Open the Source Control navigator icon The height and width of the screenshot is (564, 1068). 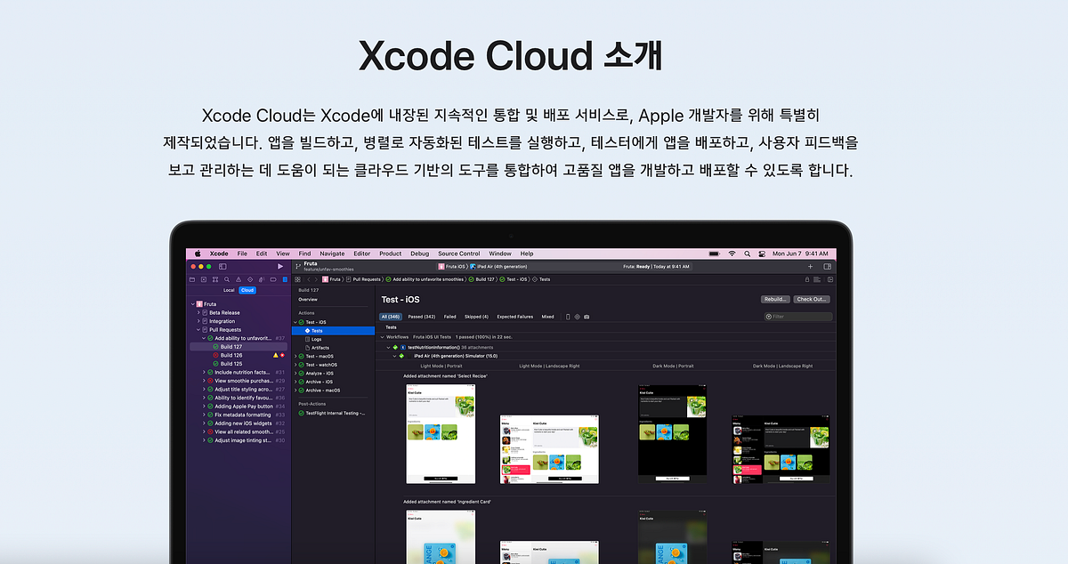(x=204, y=278)
